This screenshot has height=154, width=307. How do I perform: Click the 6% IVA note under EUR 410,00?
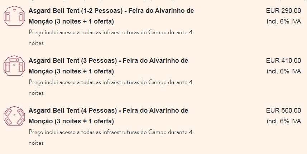(284, 71)
